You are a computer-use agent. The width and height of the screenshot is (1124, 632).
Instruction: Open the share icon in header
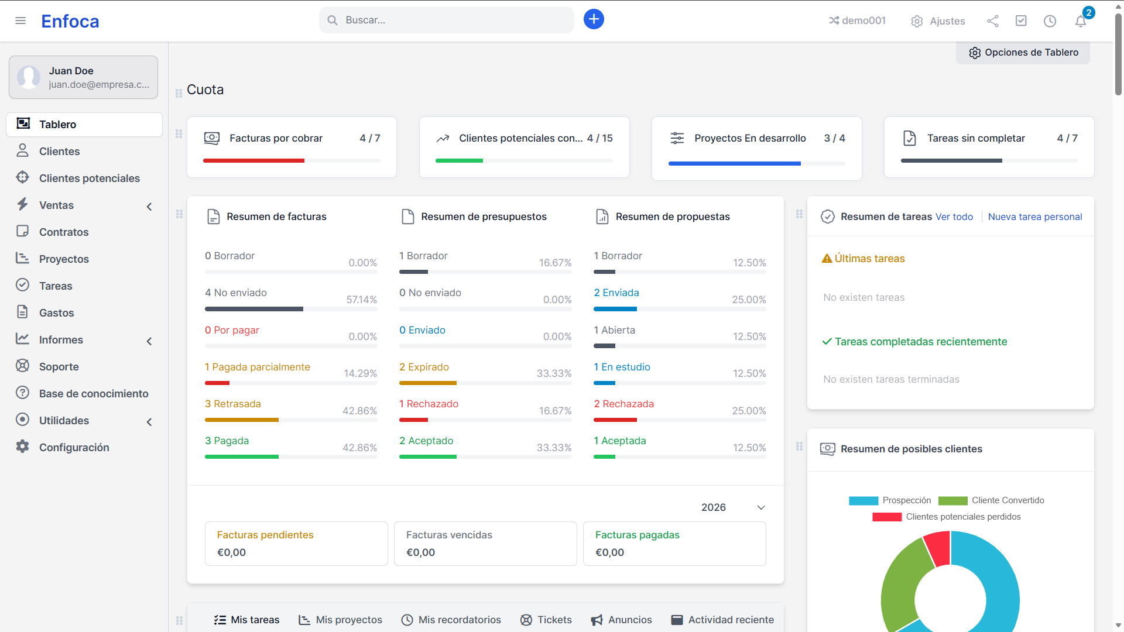pyautogui.click(x=992, y=21)
